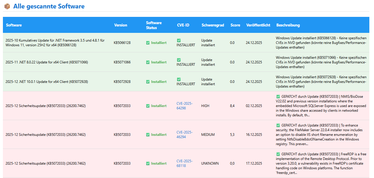The height and width of the screenshot is (178, 374).
Task: Click the GEPATCHT check icon in the FileMaker description
Action: pyautogui.click(x=278, y=125)
